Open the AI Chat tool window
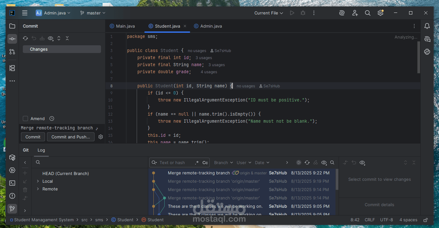439x228 pixels. 427,39
